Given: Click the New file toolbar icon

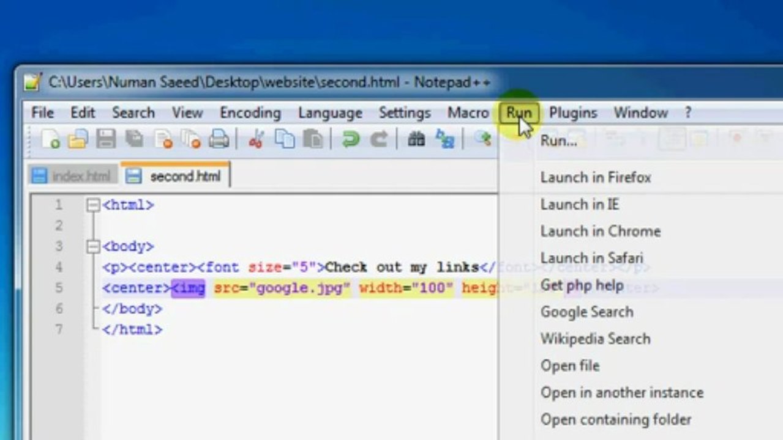Looking at the screenshot, I should click(x=51, y=139).
